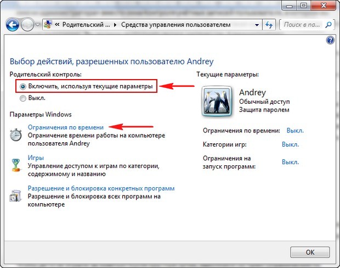This screenshot has width=340, height=268.
Task: Select the Родительский breadcrumb segment
Action: click(86, 25)
